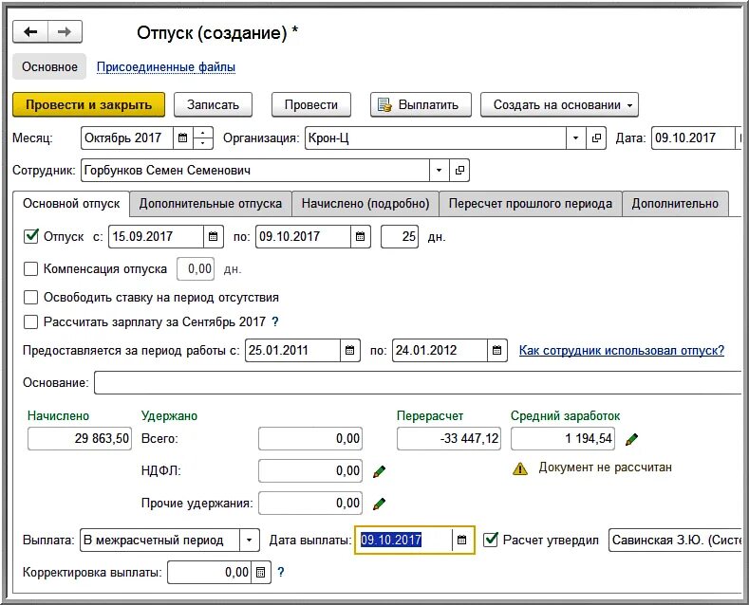Expand the Выплата dropdown arrow
749x605 pixels.
click(x=249, y=541)
